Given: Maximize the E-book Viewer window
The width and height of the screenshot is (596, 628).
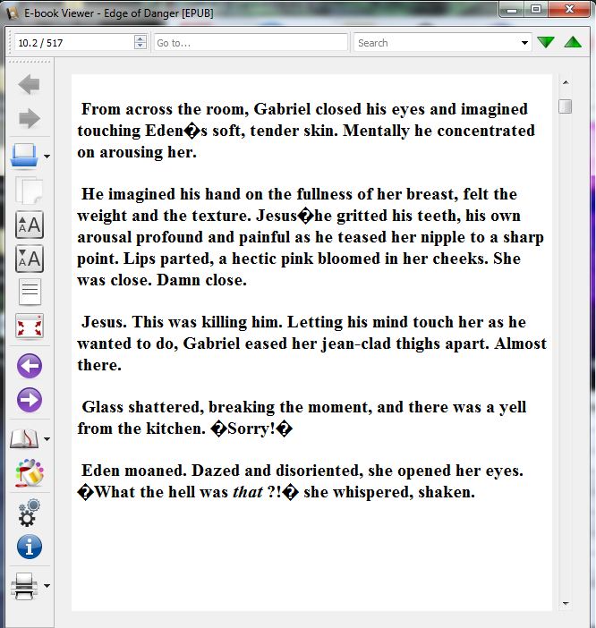Looking at the screenshot, I should (x=536, y=10).
